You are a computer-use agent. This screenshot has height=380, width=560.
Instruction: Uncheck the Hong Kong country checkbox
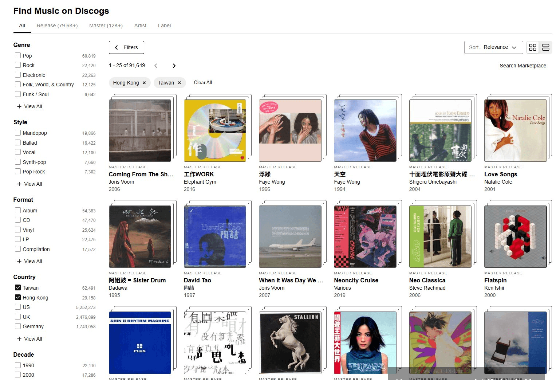coord(17,297)
